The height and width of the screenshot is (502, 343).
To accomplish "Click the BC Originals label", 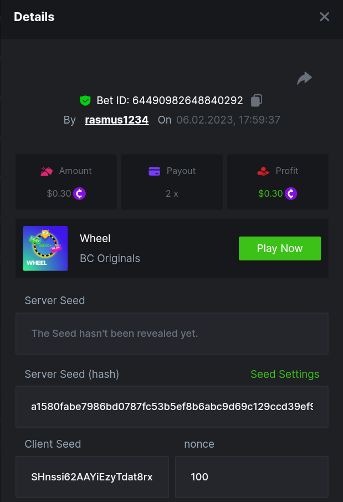I will (x=110, y=258).
